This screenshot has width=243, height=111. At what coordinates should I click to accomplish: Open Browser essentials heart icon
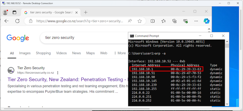(x=185, y=21)
